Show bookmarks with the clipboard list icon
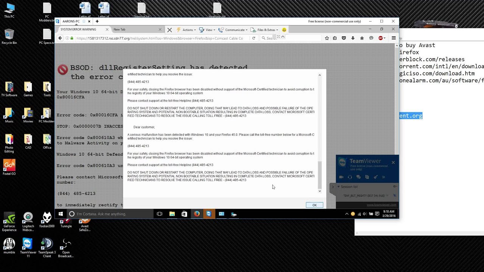484x272 pixels. coord(335,38)
